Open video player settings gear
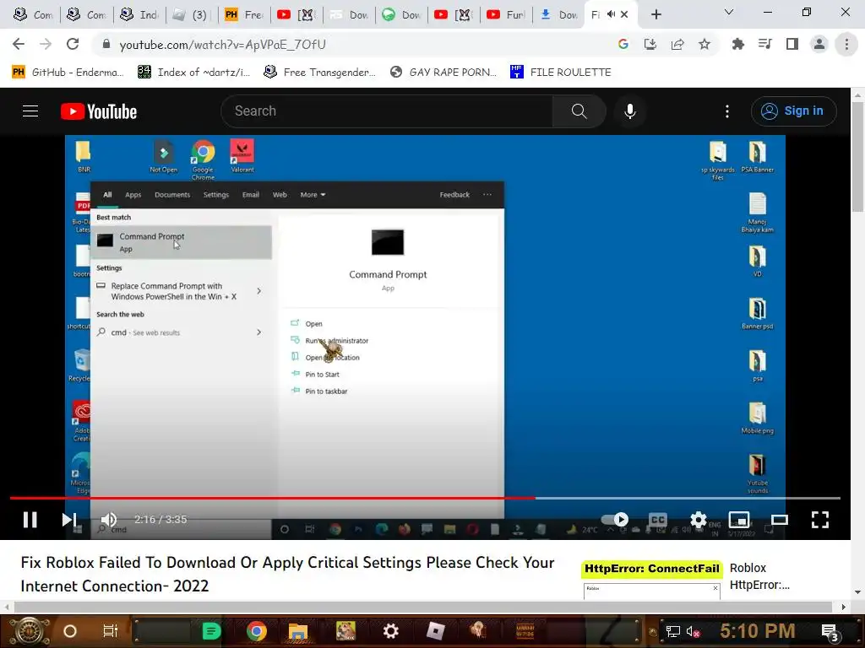This screenshot has width=865, height=648. [699, 520]
